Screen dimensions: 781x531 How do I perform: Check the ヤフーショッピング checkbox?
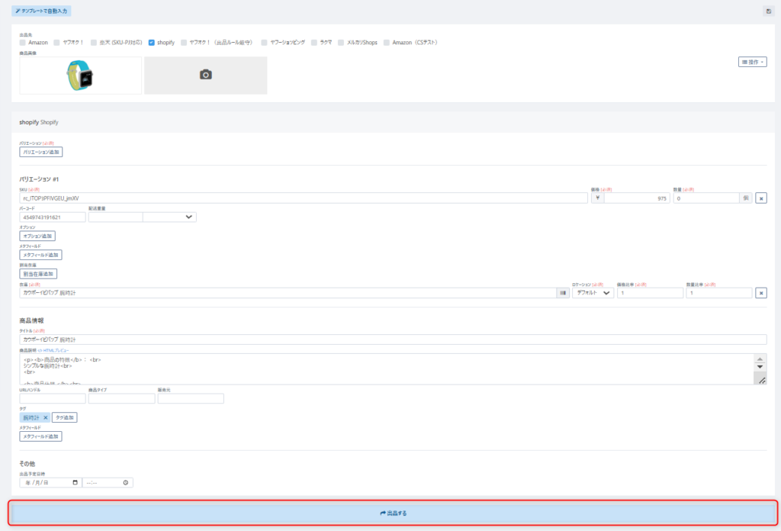(264, 43)
